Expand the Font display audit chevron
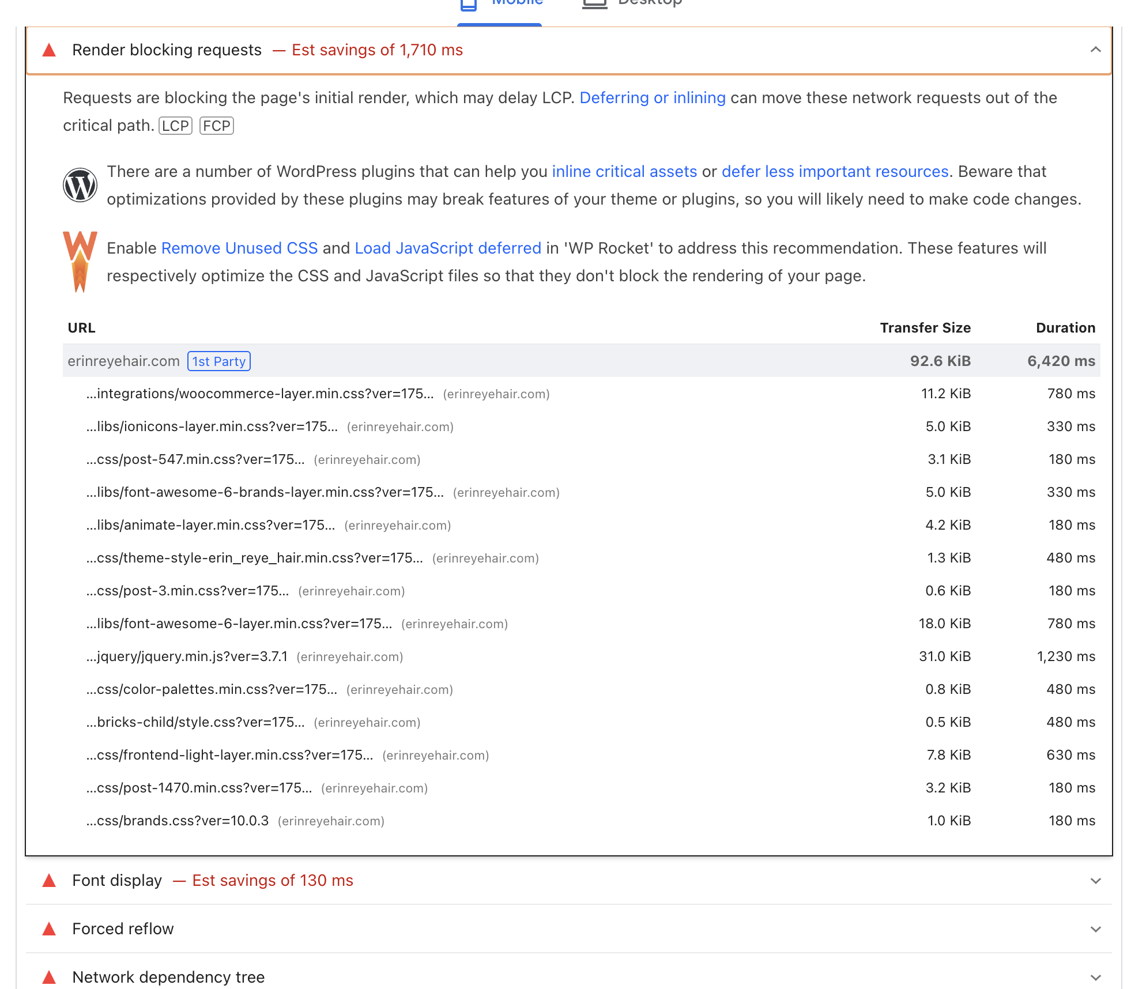Image resolution: width=1131 pixels, height=989 pixels. pyautogui.click(x=1096, y=881)
